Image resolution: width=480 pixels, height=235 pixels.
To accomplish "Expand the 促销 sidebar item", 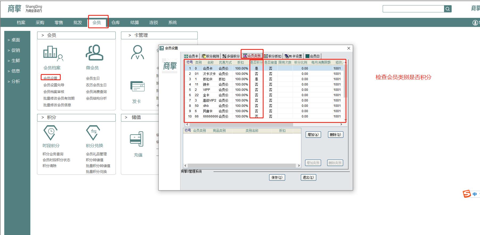I will (14, 50).
